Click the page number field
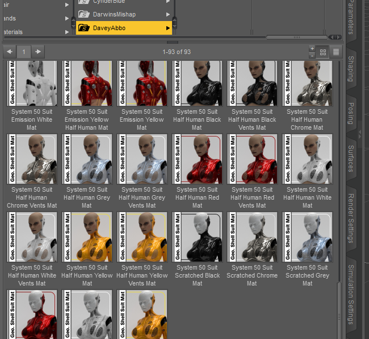Screen dimensions: 369x339 pos(24,52)
